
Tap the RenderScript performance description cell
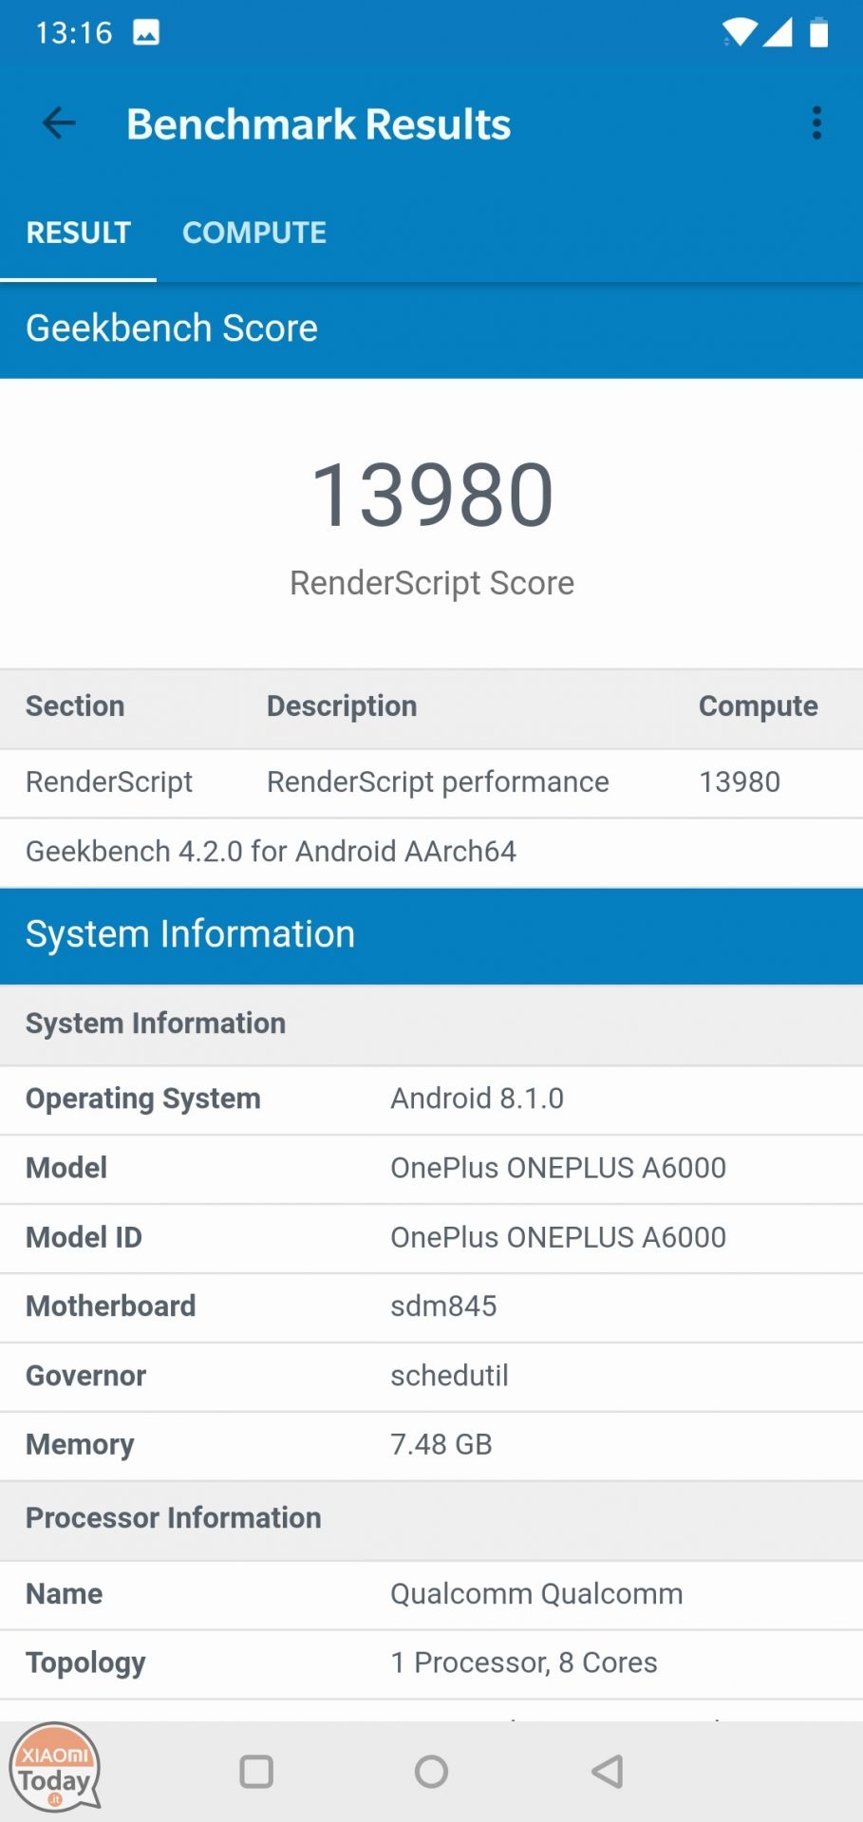click(x=438, y=782)
